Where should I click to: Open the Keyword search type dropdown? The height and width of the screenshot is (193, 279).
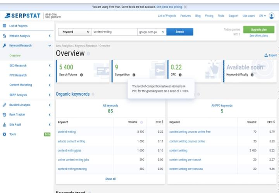coord(75,32)
